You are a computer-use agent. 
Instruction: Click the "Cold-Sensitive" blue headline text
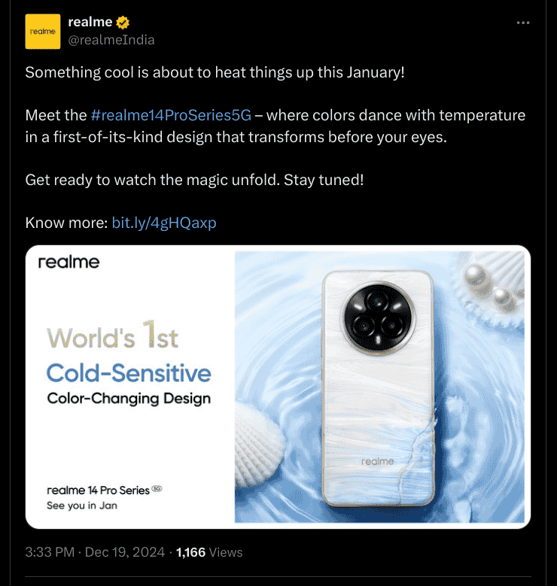tap(129, 372)
